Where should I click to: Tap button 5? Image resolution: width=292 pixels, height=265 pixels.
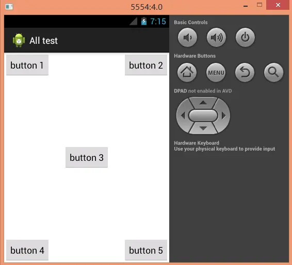pyautogui.click(x=146, y=250)
